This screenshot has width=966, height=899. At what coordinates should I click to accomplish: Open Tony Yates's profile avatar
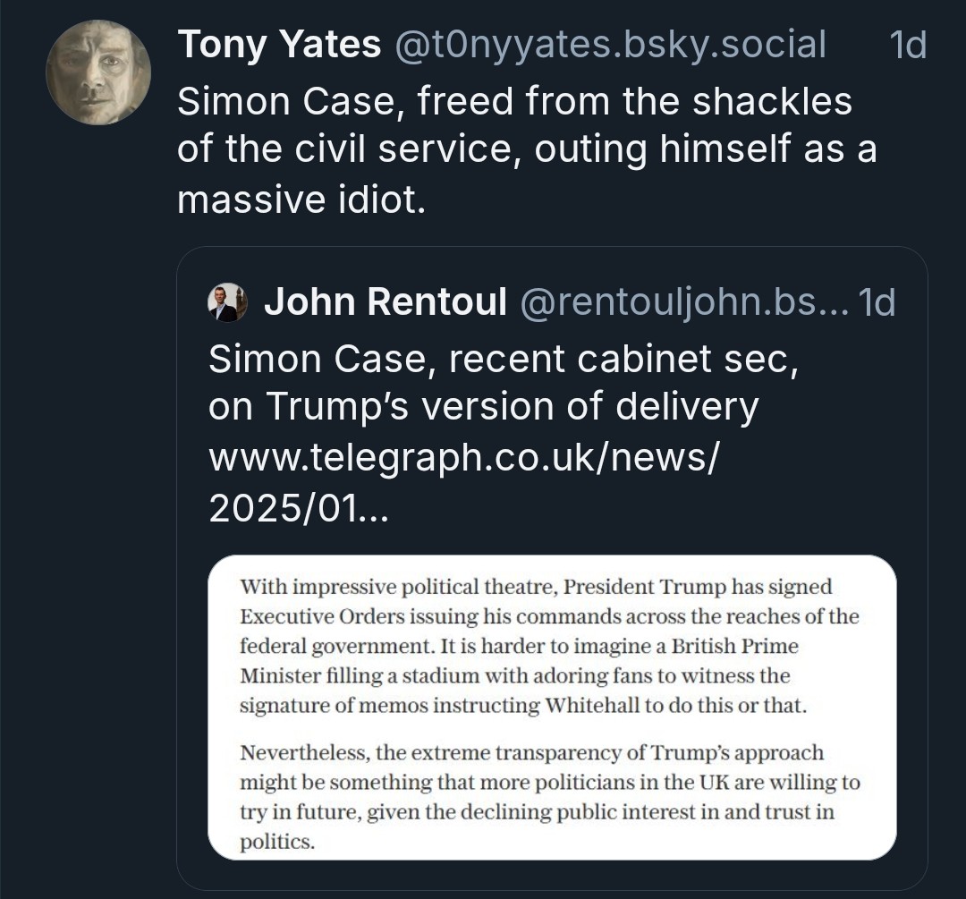[x=98, y=72]
